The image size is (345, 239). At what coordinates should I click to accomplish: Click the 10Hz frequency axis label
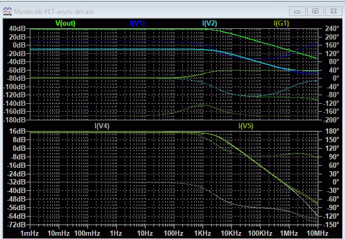pyautogui.click(x=145, y=233)
